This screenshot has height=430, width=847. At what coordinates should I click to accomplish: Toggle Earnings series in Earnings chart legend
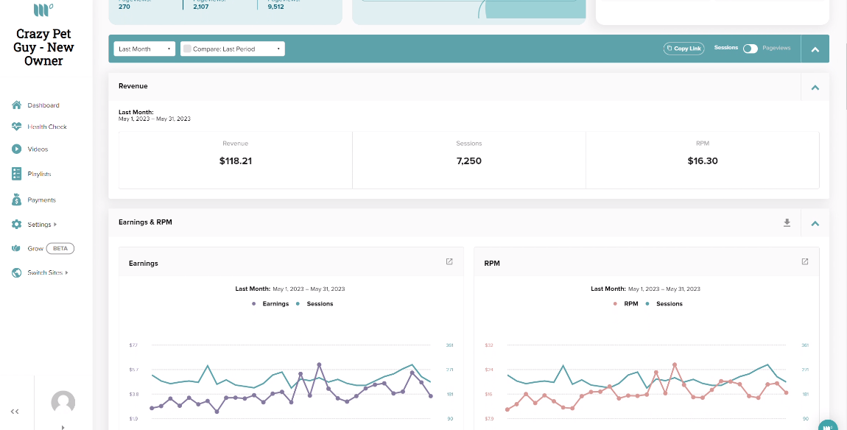tap(270, 303)
